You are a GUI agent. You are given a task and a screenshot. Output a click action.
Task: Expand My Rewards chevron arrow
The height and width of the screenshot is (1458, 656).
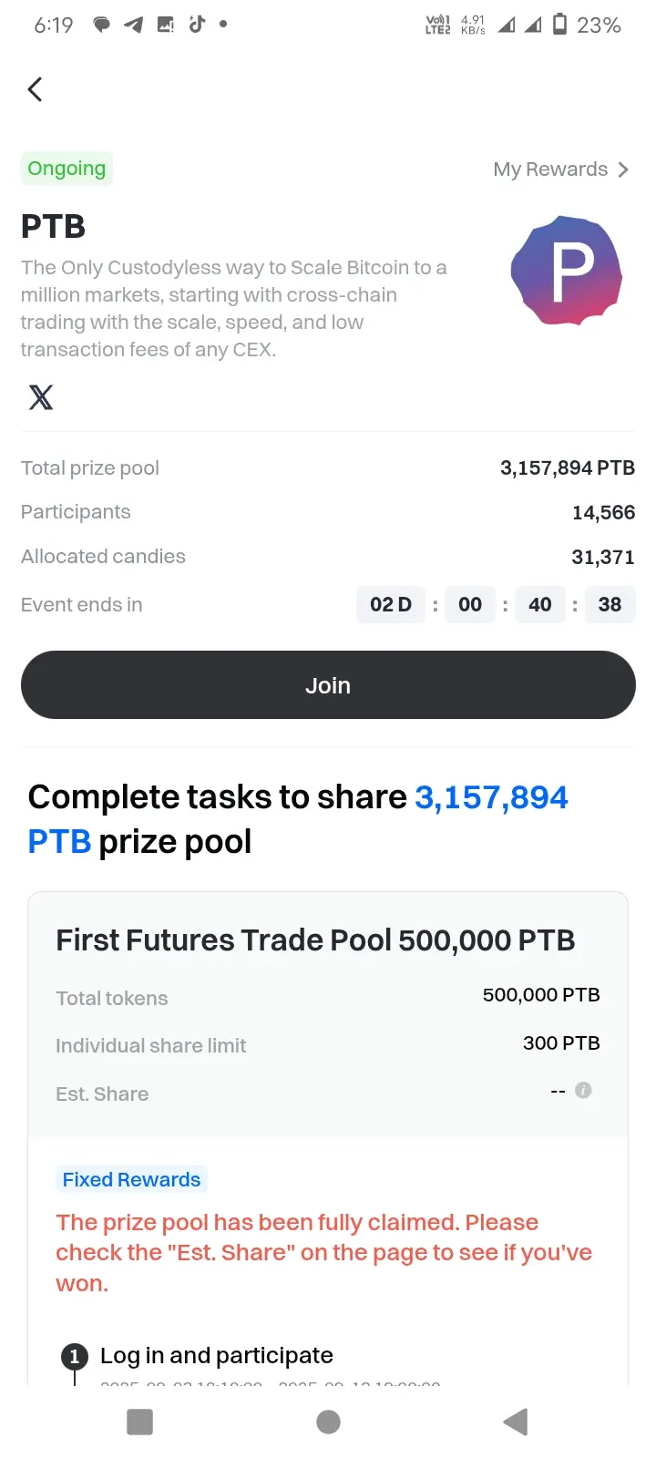[x=623, y=169]
